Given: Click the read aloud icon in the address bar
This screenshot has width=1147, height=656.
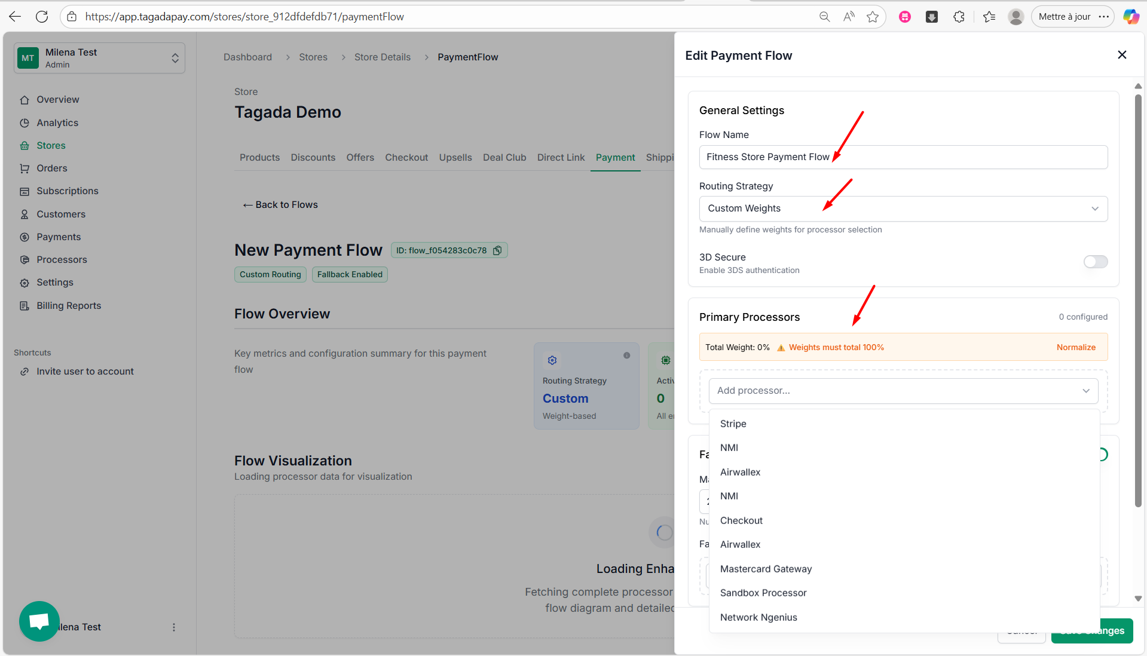Looking at the screenshot, I should [x=849, y=17].
